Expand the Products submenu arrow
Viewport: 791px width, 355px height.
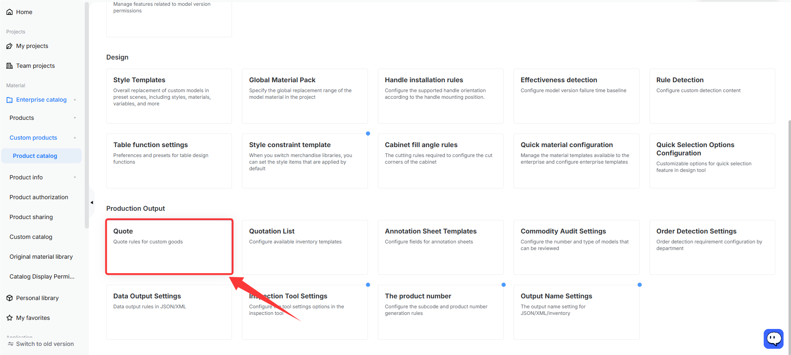[x=75, y=118]
